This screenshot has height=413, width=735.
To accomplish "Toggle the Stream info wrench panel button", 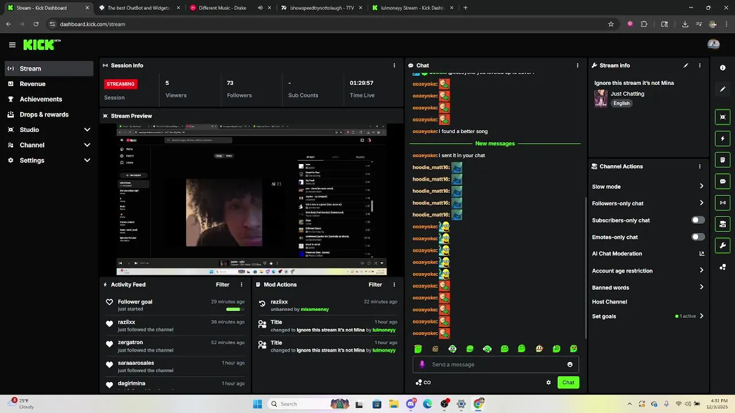I will [x=722, y=246].
